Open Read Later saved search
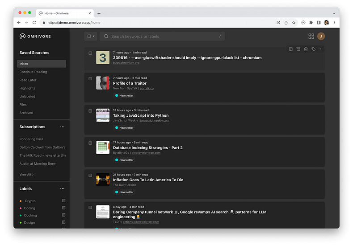353x245 pixels. (28, 80)
